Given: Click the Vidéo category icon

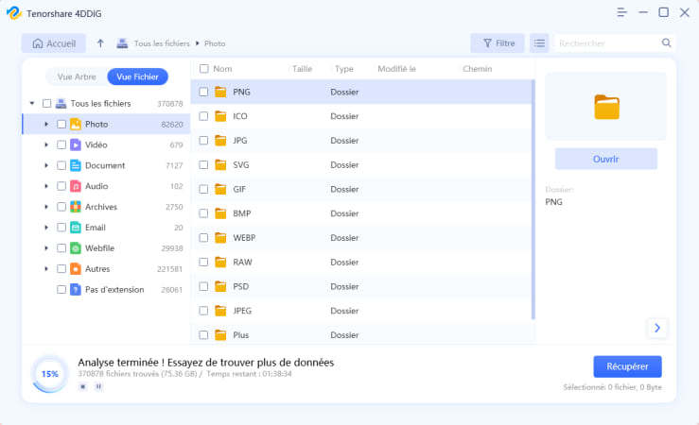Looking at the screenshot, I should pyautogui.click(x=76, y=144).
